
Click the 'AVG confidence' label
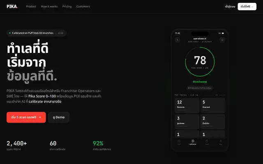point(102,149)
